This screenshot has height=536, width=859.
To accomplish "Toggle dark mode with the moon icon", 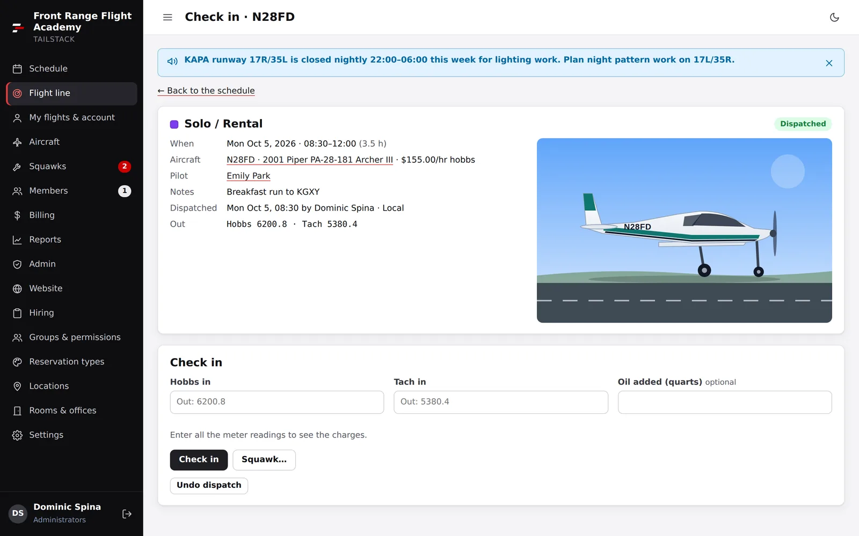I will (x=834, y=17).
